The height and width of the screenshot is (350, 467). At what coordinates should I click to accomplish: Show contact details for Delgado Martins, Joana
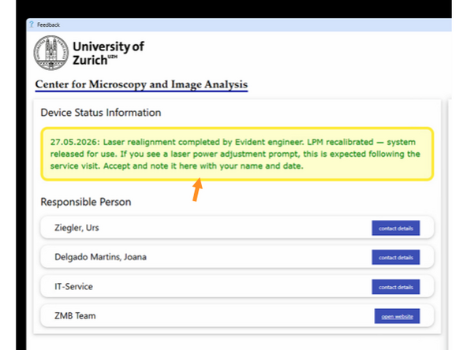pyautogui.click(x=395, y=257)
